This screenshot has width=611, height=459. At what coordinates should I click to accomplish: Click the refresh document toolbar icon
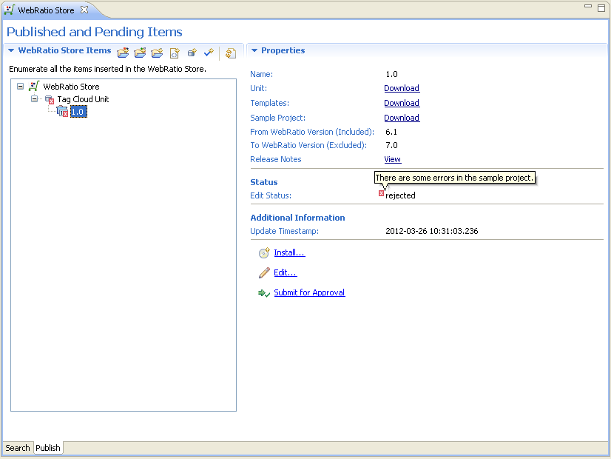coord(231,53)
